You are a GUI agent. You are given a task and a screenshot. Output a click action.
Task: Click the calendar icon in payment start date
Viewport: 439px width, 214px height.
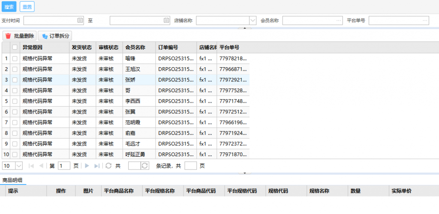tap(80, 20)
